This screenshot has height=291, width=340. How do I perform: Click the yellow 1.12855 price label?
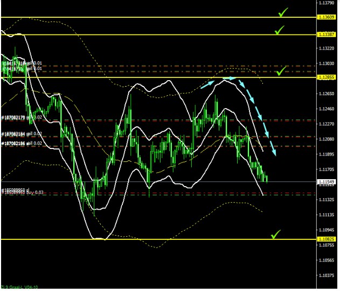pos(327,77)
